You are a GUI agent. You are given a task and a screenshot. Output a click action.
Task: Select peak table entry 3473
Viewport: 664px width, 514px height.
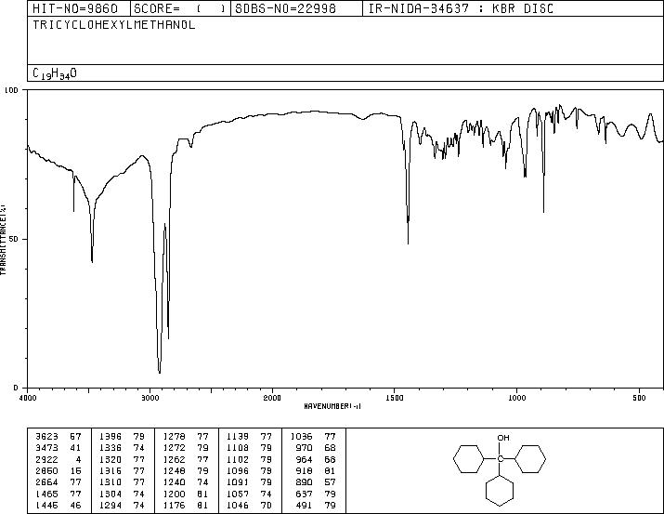(x=58, y=448)
